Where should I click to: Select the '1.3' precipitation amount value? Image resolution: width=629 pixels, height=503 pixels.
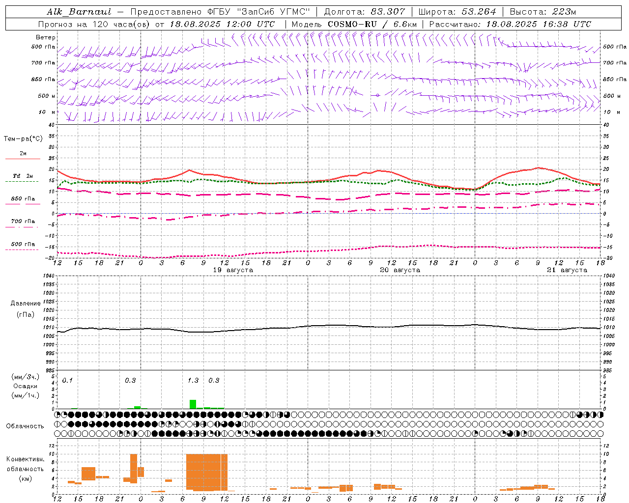pyautogui.click(x=193, y=380)
